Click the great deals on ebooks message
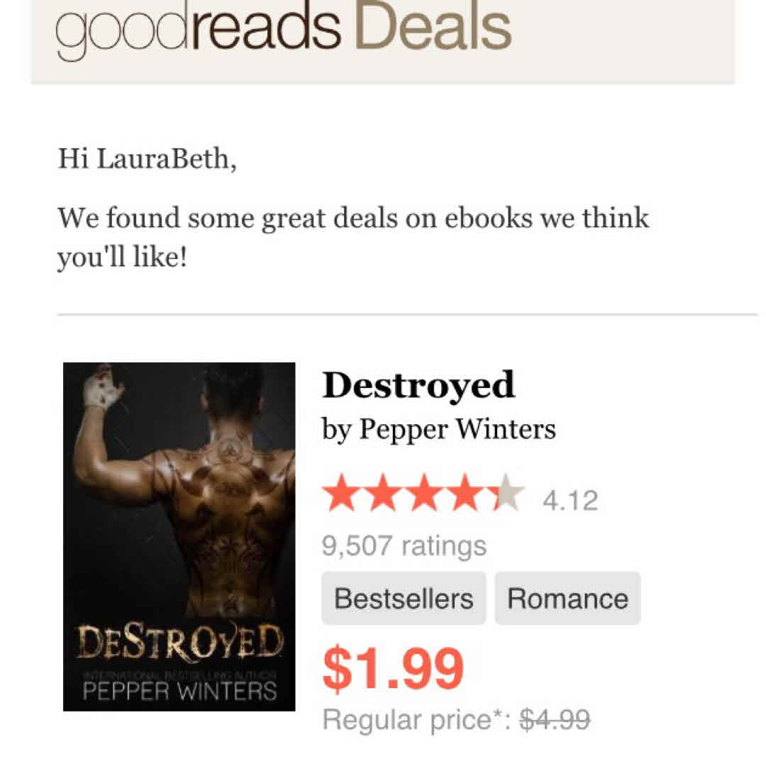This screenshot has height=766, width=766. coord(353,238)
